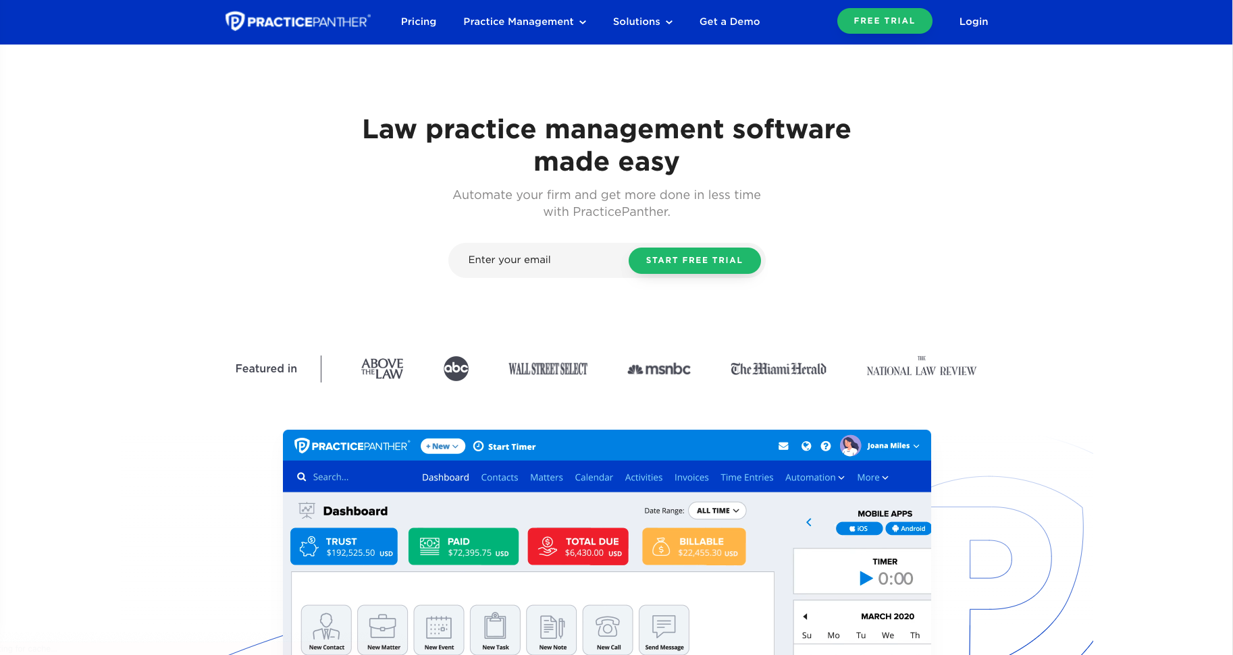This screenshot has height=655, width=1233.
Task: Click Start Timer in the dashboard header
Action: pyautogui.click(x=504, y=447)
